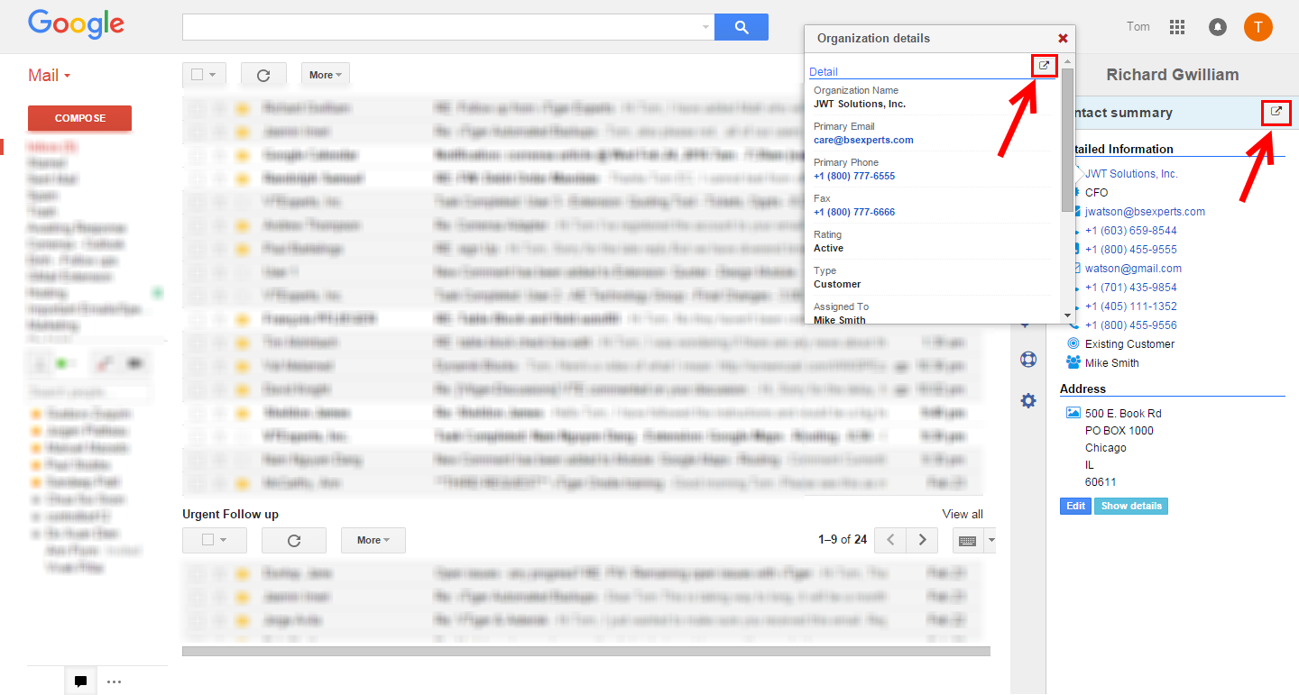This screenshot has height=695, width=1299.
Task: Click the care@bsexperts.com email link
Action: pyautogui.click(x=863, y=140)
